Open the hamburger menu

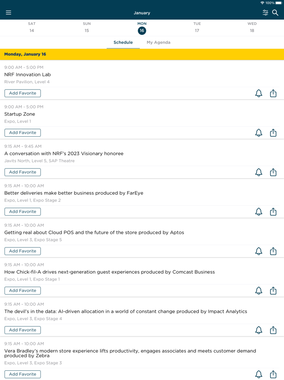click(x=9, y=13)
